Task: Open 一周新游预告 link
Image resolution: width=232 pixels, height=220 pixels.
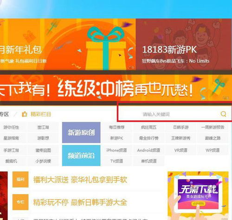Action: [213, 127]
